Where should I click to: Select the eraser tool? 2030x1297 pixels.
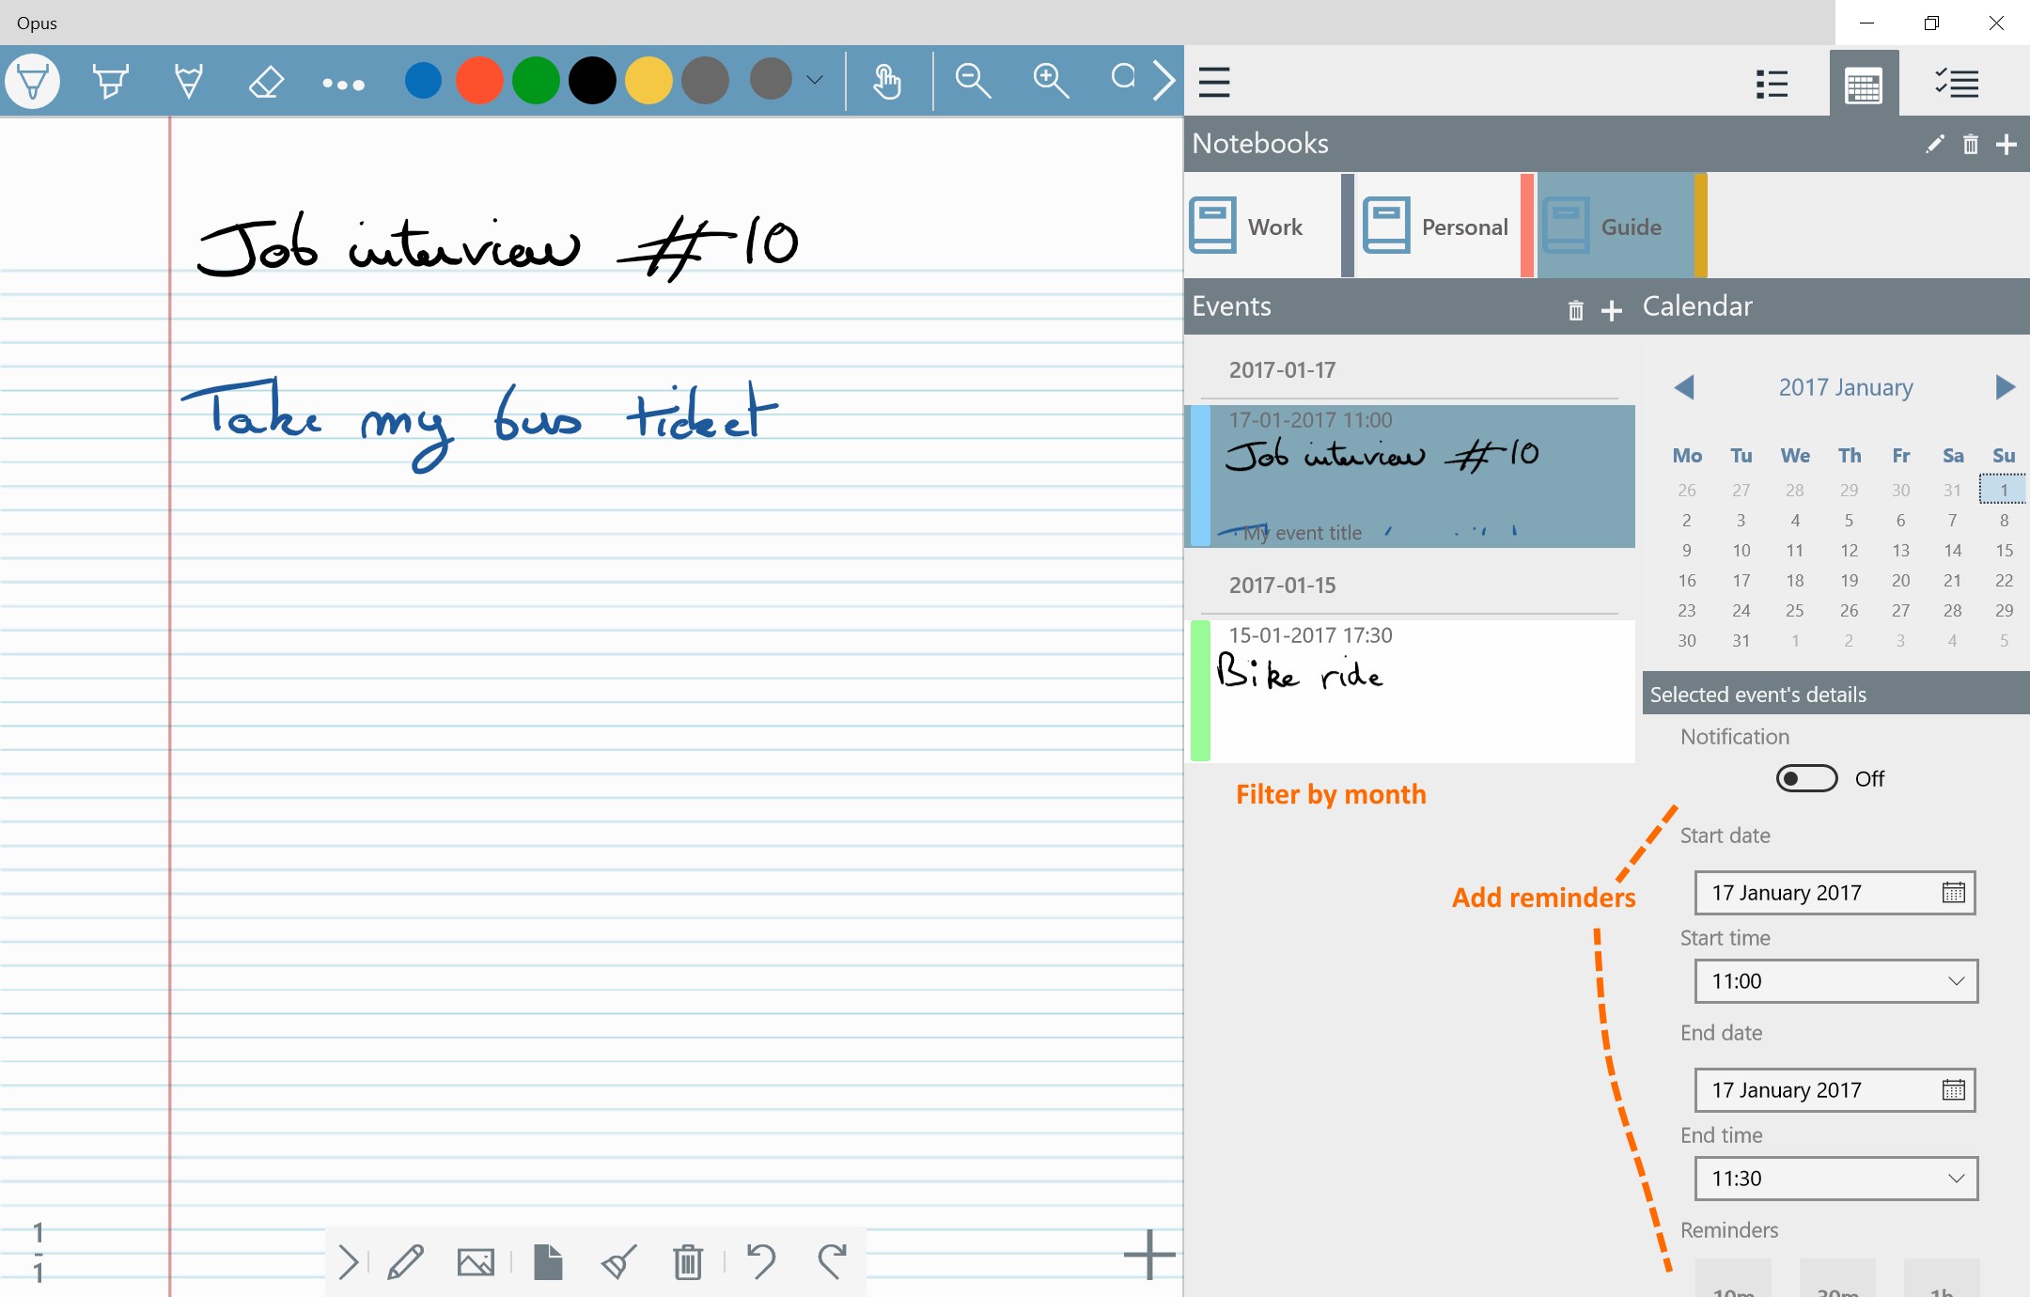tap(266, 82)
